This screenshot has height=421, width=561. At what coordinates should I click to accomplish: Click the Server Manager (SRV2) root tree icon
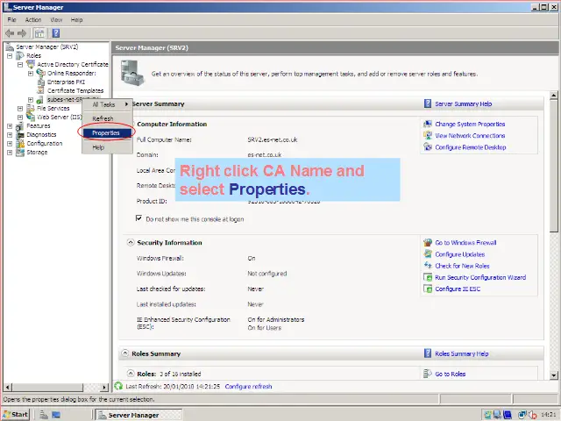click(10, 46)
